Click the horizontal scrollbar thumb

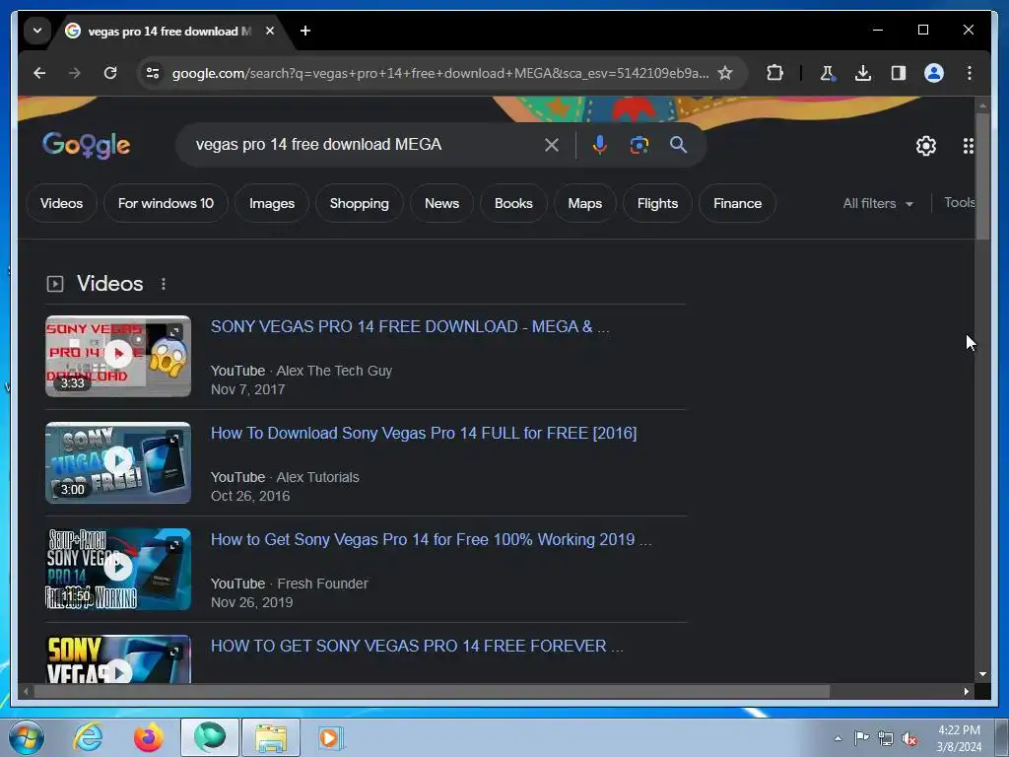point(432,691)
